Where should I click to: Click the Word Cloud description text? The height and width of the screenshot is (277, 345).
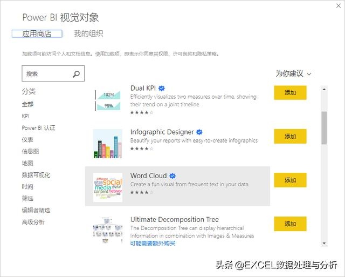pos(189,184)
